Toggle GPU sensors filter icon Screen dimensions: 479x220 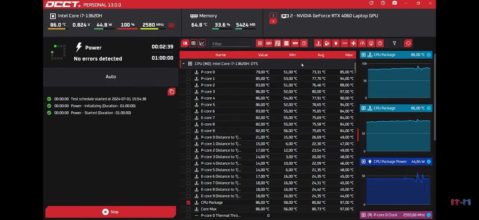269,43
